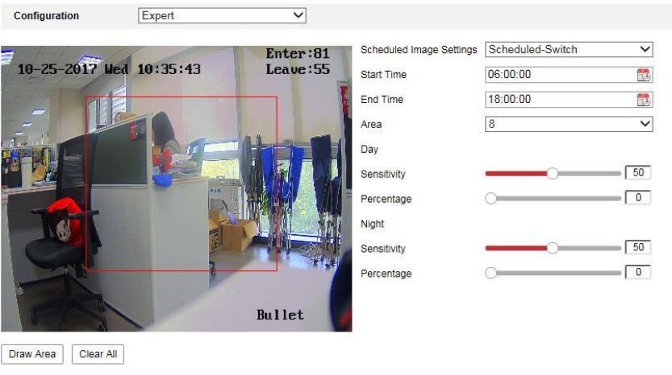
Task: Select the Day Percentage value box
Action: pos(638,198)
